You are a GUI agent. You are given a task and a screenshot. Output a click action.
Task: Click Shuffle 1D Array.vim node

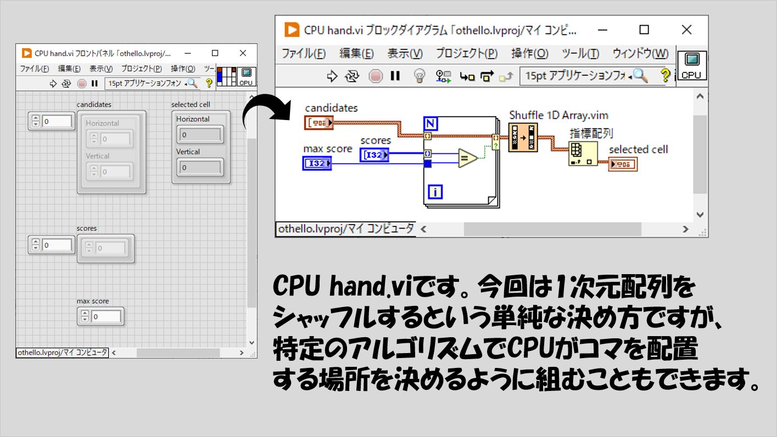[523, 137]
